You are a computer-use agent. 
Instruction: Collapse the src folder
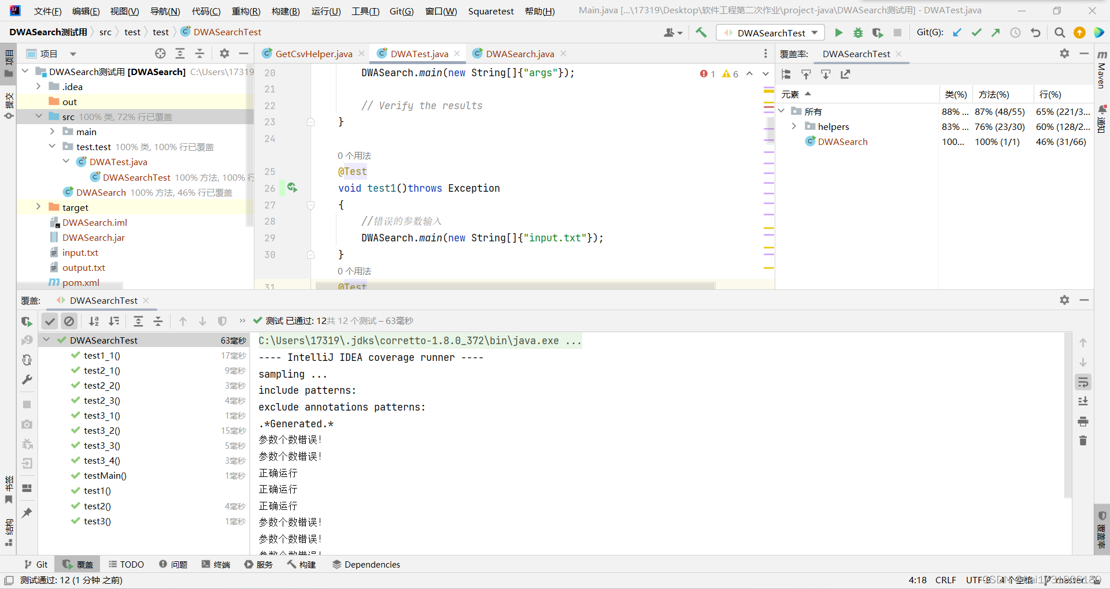(x=38, y=116)
